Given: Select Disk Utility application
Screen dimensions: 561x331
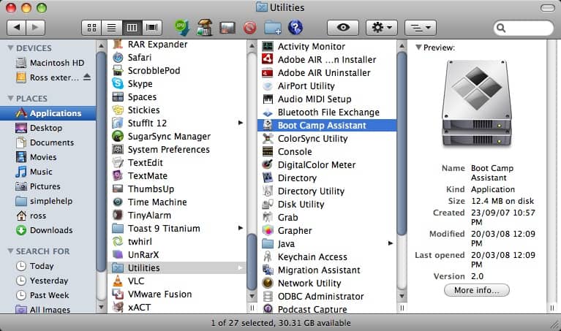Looking at the screenshot, I should (301, 205).
